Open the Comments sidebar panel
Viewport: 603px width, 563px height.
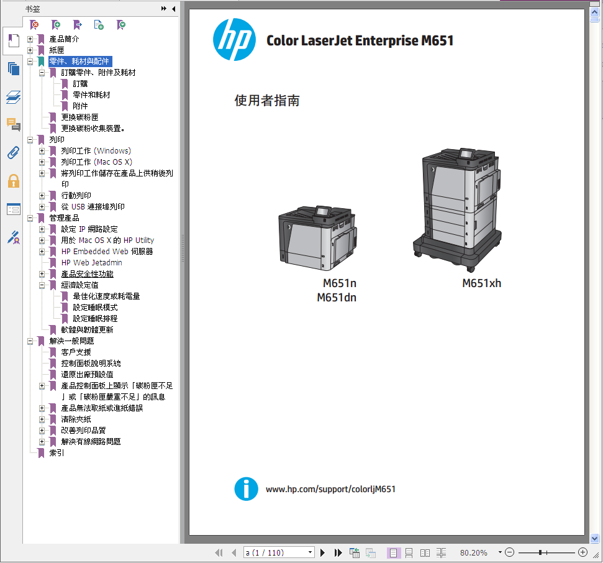[14, 125]
